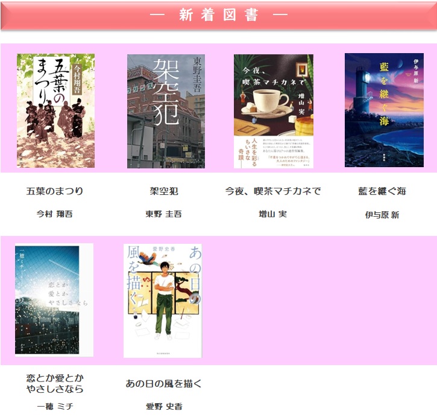Select the title text 架空犯 below the cover

(164, 191)
